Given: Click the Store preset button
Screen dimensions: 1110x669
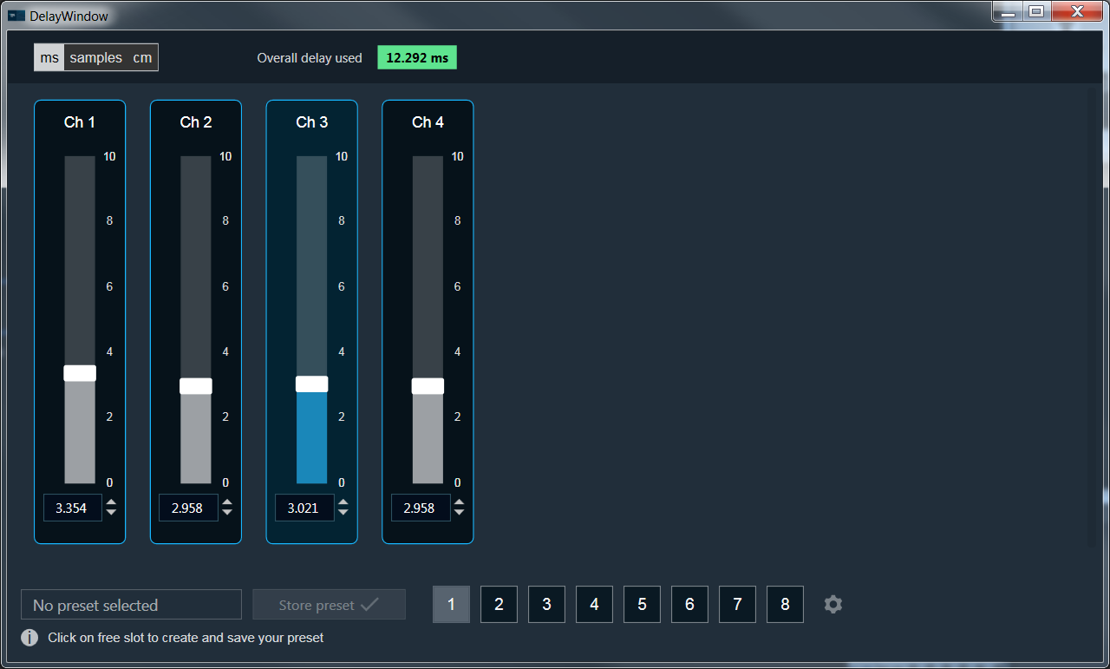Looking at the screenshot, I should 329,605.
